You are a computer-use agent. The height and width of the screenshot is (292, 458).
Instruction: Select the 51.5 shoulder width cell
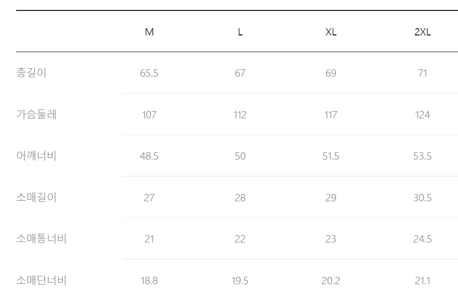pyautogui.click(x=331, y=156)
